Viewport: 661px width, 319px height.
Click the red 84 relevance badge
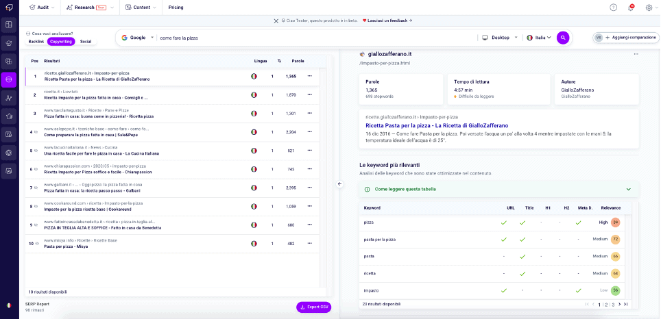(x=616, y=222)
